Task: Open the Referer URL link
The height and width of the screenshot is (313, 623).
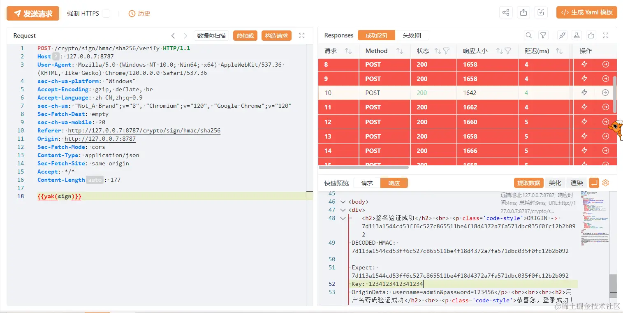Action: pyautogui.click(x=144, y=130)
